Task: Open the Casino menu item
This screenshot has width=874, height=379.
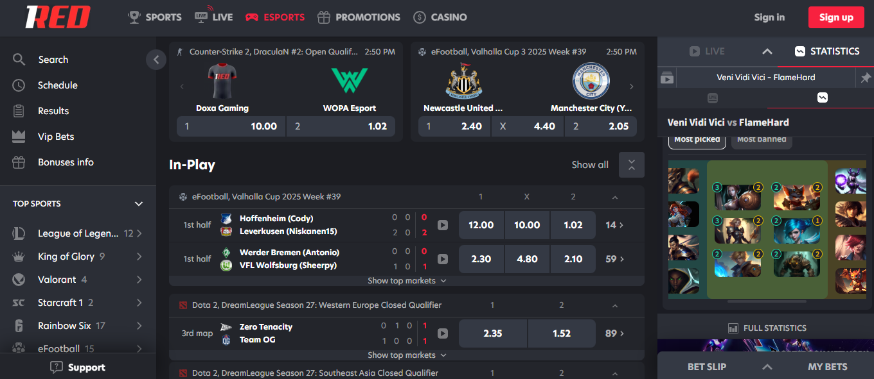Action: pos(440,17)
